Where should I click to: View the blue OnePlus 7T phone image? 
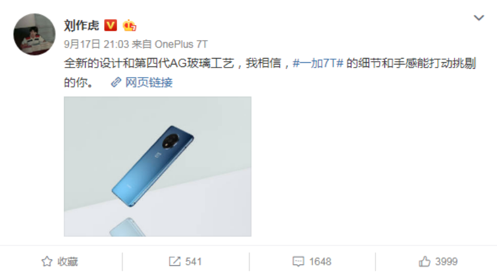[157, 166]
